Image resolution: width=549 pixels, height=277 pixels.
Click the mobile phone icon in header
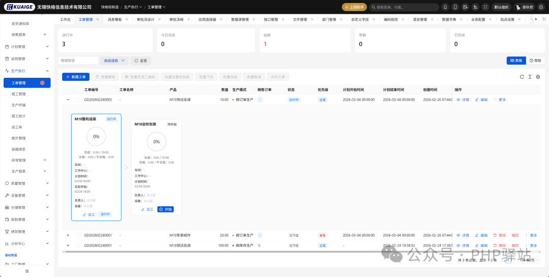[x=455, y=7]
